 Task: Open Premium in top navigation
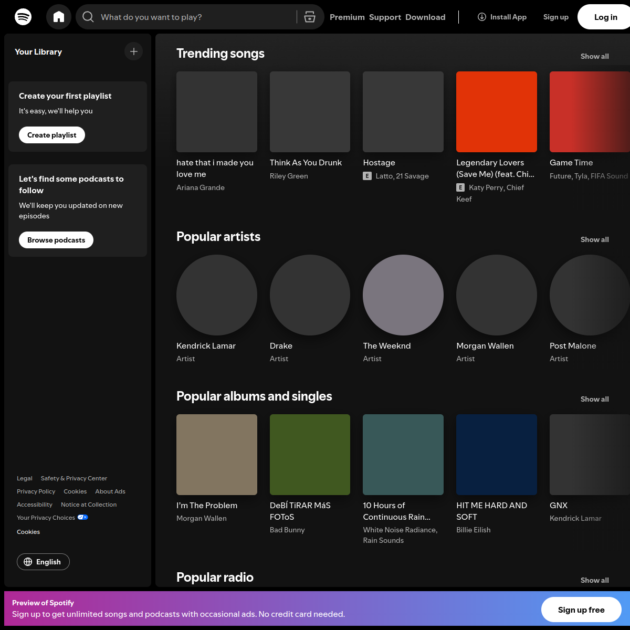pos(347,17)
